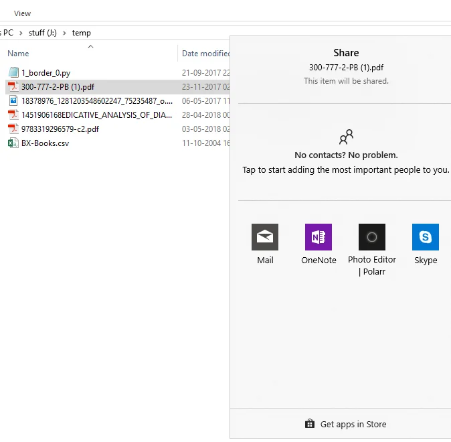
Task: Tap No contacts? No problem. prompt
Action: click(x=346, y=155)
